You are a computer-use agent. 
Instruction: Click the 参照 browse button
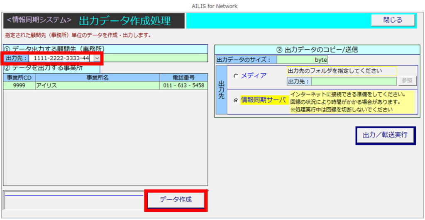click(x=407, y=81)
